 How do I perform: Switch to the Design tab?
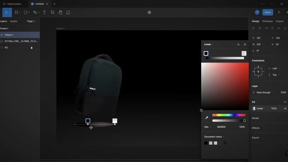[256, 21]
